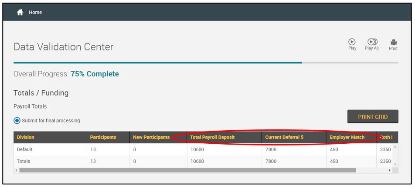Viewport: 415px width, 188px height.
Task: Sort by New Participants column header
Action: 151,137
